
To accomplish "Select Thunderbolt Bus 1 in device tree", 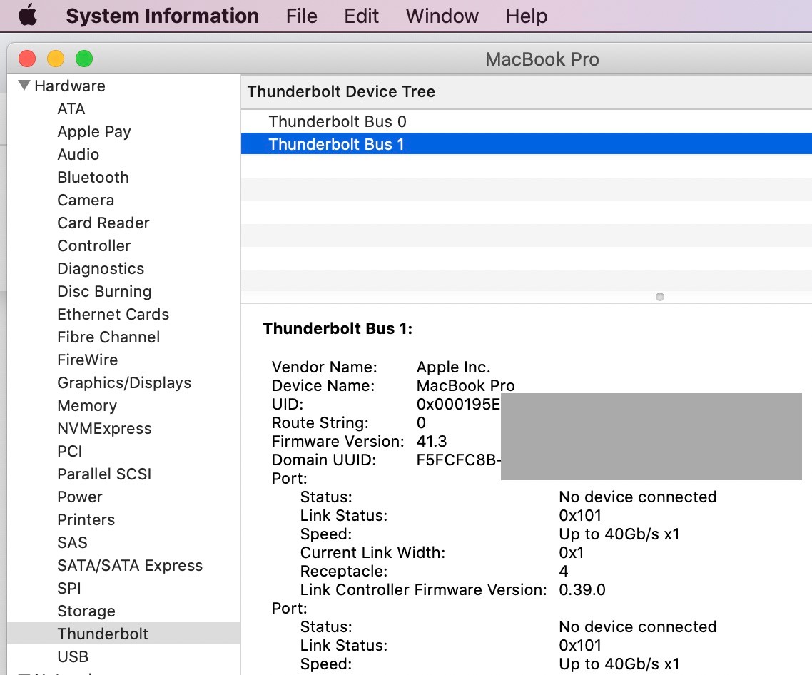I will (337, 144).
